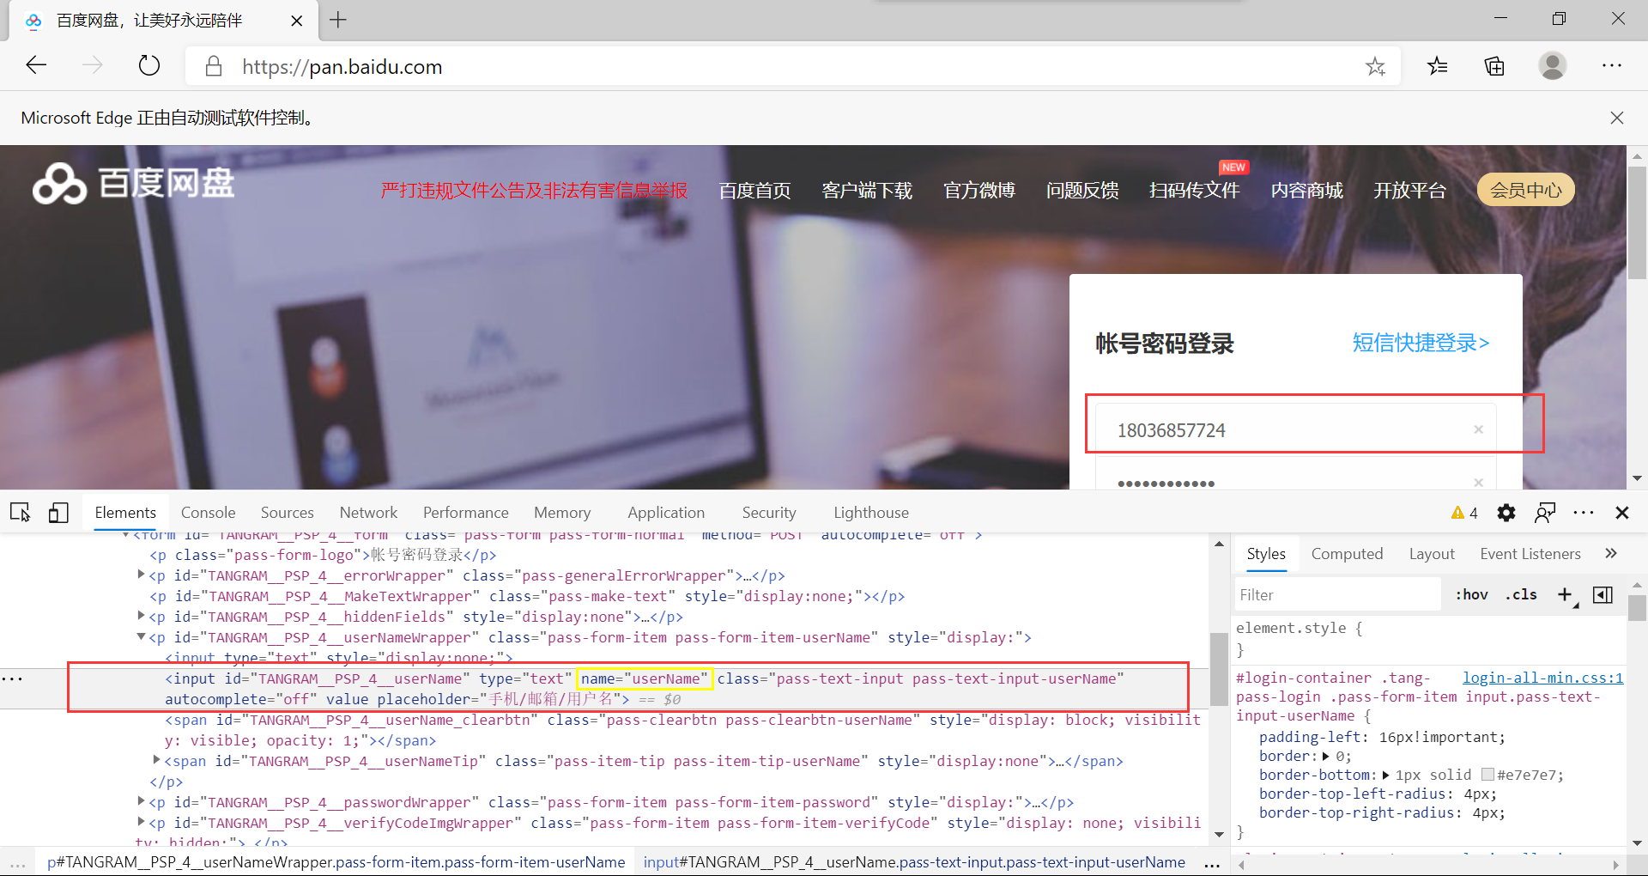The width and height of the screenshot is (1648, 876).
Task: Close the DevTools panel
Action: (1622, 513)
